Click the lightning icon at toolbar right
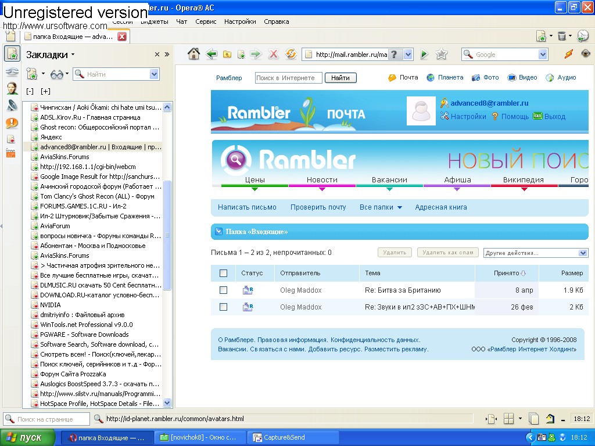 pos(568,54)
